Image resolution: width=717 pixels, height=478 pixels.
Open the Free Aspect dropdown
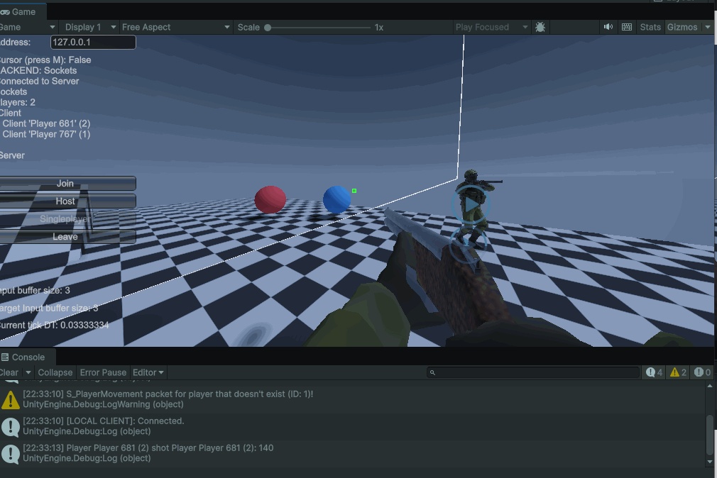tap(175, 27)
